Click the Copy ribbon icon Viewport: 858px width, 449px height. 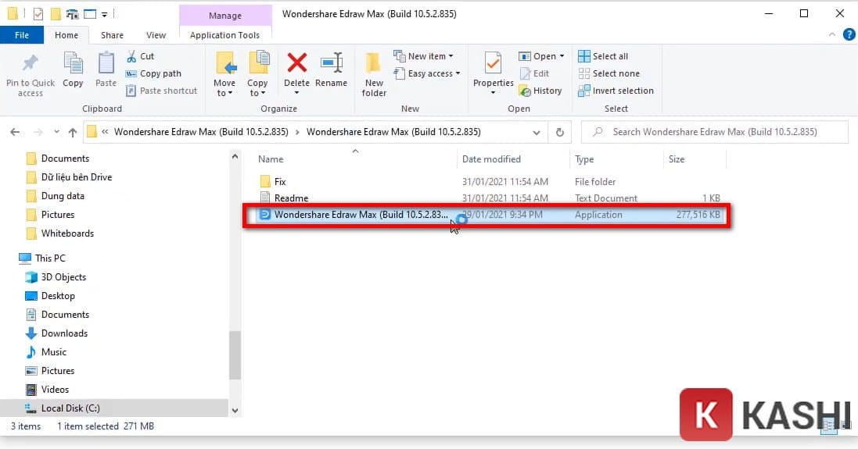tap(73, 63)
